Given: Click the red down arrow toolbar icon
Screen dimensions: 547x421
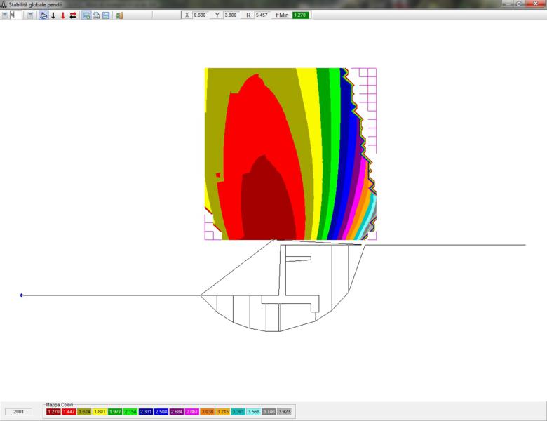Looking at the screenshot, I should coord(62,15).
